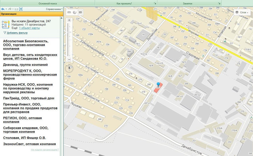Viewport: 253px width, 156px height.
Task: Toggle the 3D map view
Action: click(x=80, y=12)
